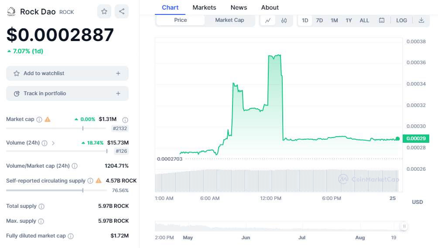Click the range navigator handle
This screenshot has height=248, width=438.
pos(404,226)
